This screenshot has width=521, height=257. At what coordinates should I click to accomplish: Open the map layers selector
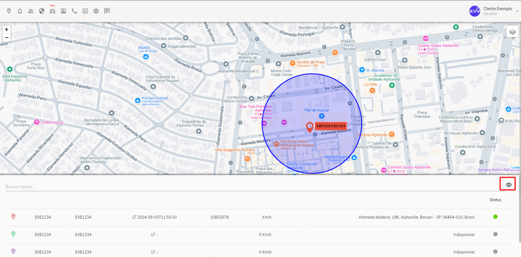click(512, 32)
